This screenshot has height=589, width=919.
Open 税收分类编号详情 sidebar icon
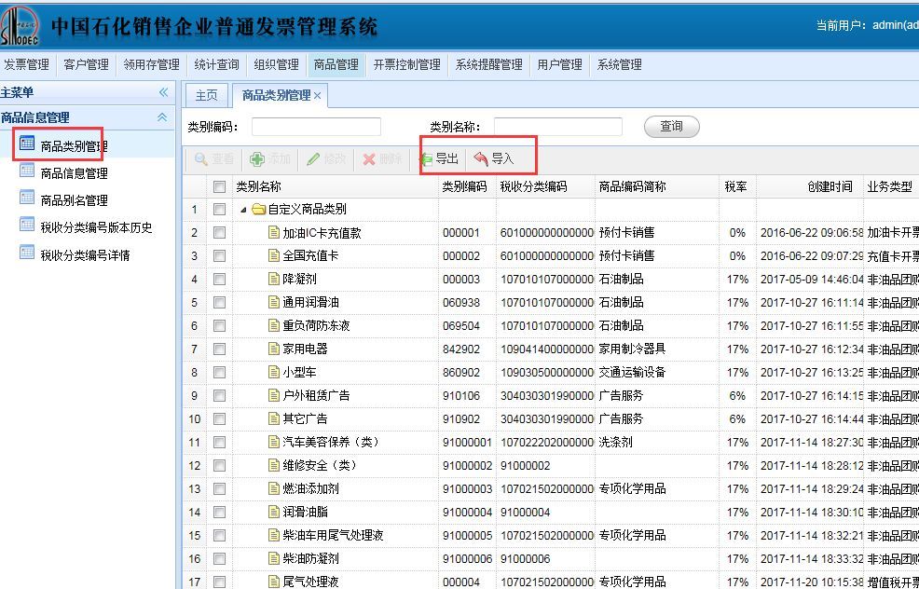click(x=27, y=253)
